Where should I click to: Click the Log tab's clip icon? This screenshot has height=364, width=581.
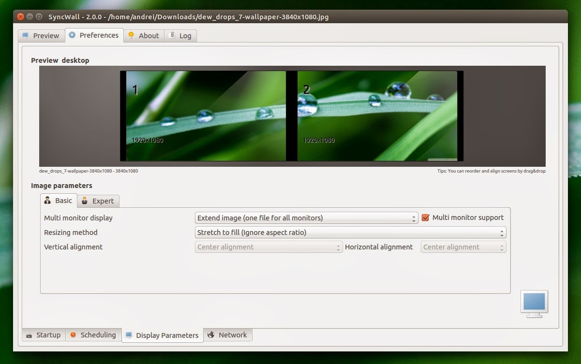click(x=172, y=35)
